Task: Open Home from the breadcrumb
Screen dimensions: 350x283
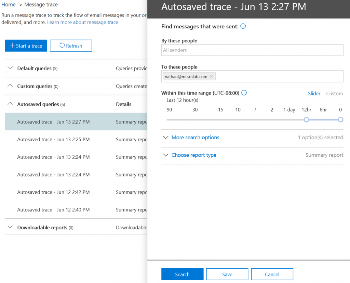Action: [8, 4]
